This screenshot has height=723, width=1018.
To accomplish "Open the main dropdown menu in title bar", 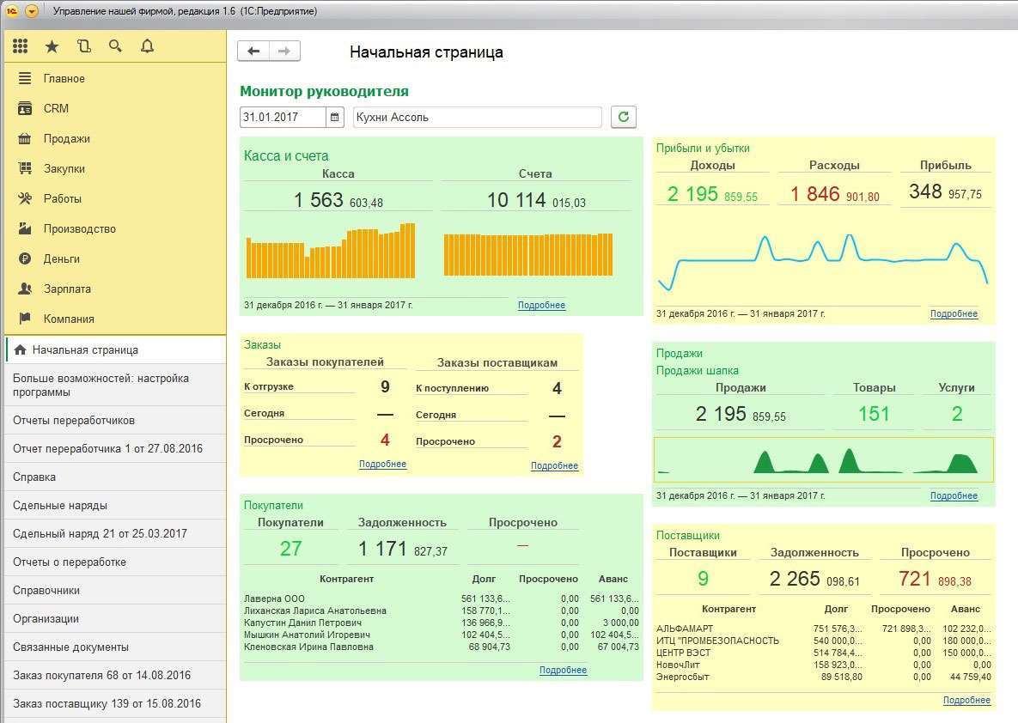I will (x=32, y=11).
